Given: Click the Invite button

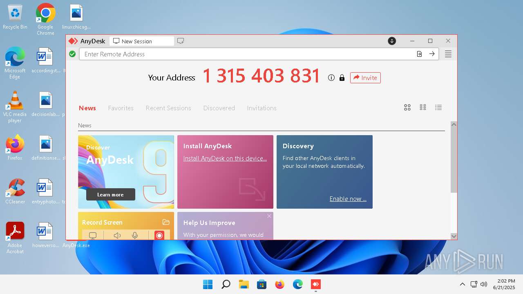Looking at the screenshot, I should coord(365,78).
